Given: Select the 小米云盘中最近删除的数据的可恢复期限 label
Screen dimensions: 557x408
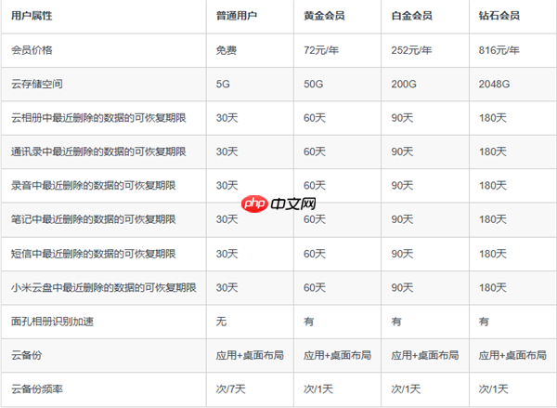Looking at the screenshot, I should 104,287.
